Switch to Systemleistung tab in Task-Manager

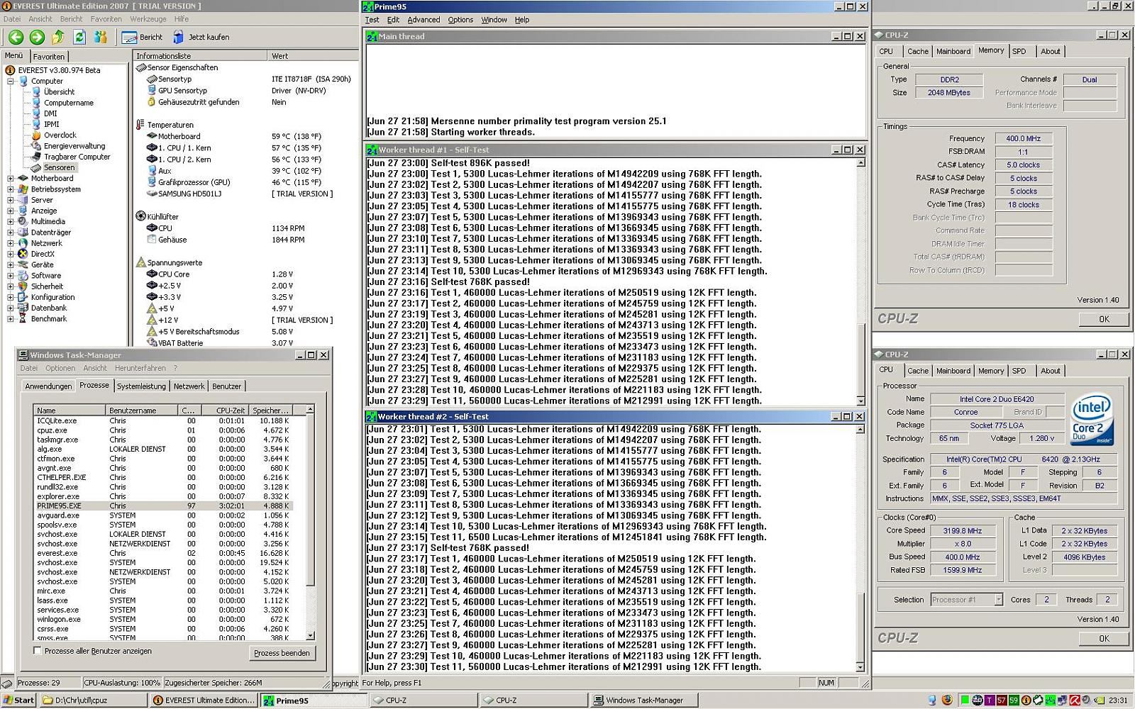(141, 386)
